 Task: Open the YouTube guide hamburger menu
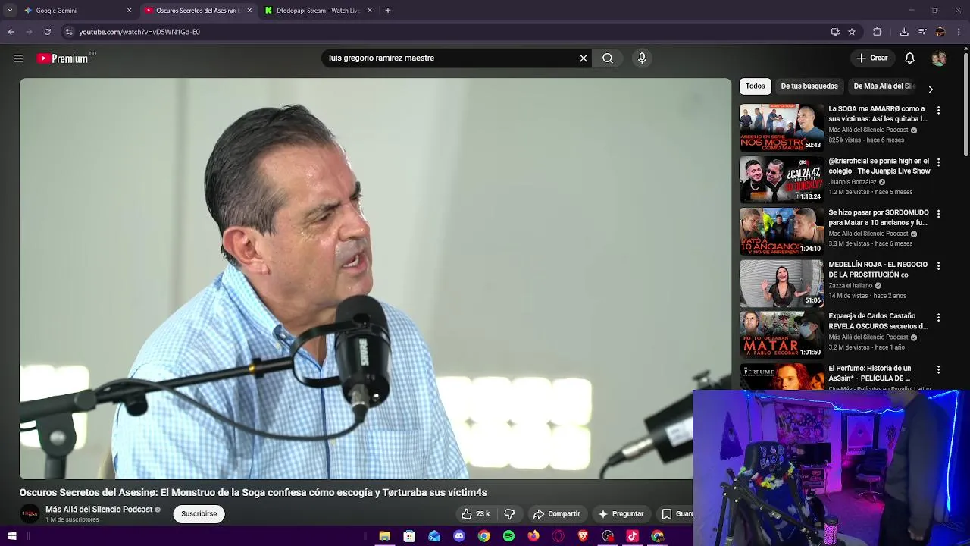point(18,58)
